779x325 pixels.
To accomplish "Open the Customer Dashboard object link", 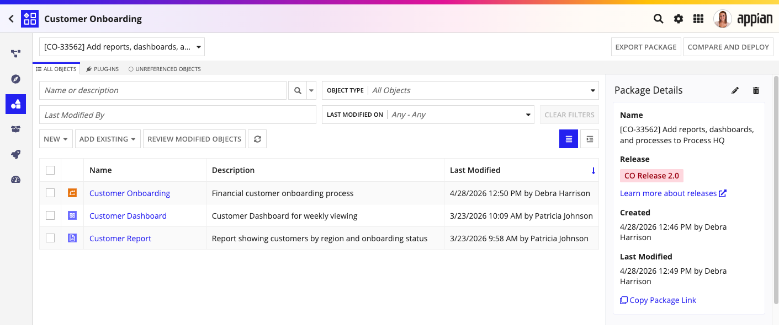I will coord(128,216).
